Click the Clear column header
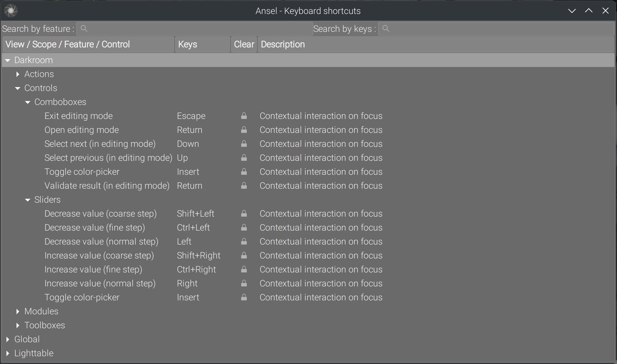Viewport: 617px width, 364px height. click(244, 44)
